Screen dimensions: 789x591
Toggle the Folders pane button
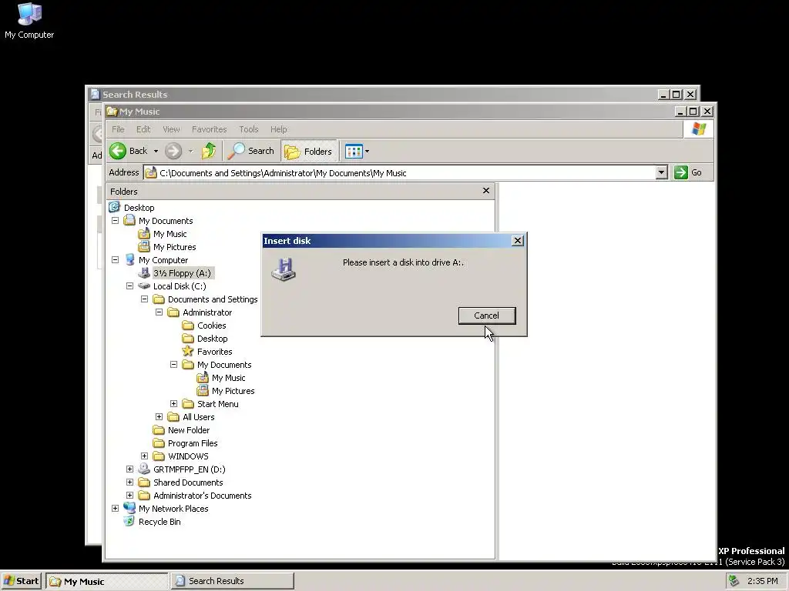[308, 151]
